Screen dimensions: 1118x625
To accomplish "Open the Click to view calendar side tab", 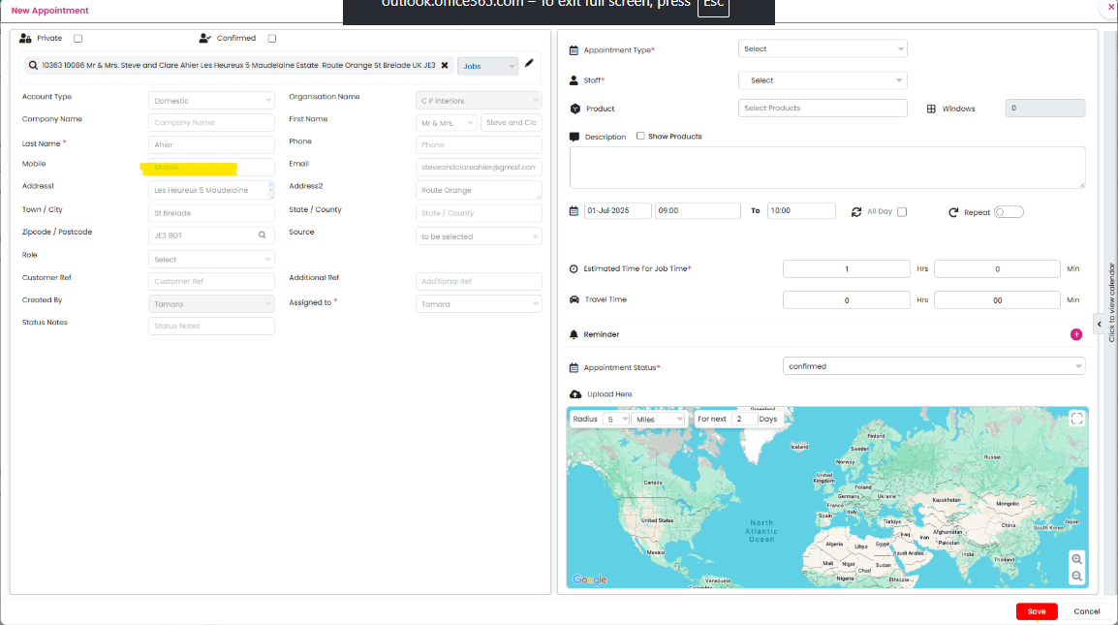I will [x=1110, y=302].
